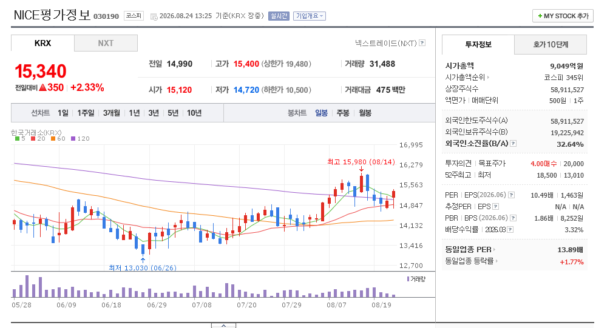This screenshot has width=610, height=328.
Task: Click the green 5-day moving average swatch
Action: pyautogui.click(x=17, y=139)
